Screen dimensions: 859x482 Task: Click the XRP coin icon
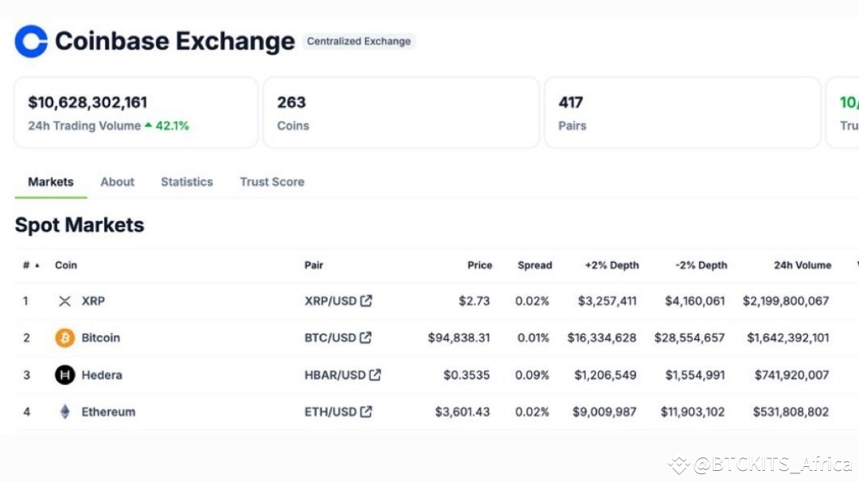pos(64,301)
